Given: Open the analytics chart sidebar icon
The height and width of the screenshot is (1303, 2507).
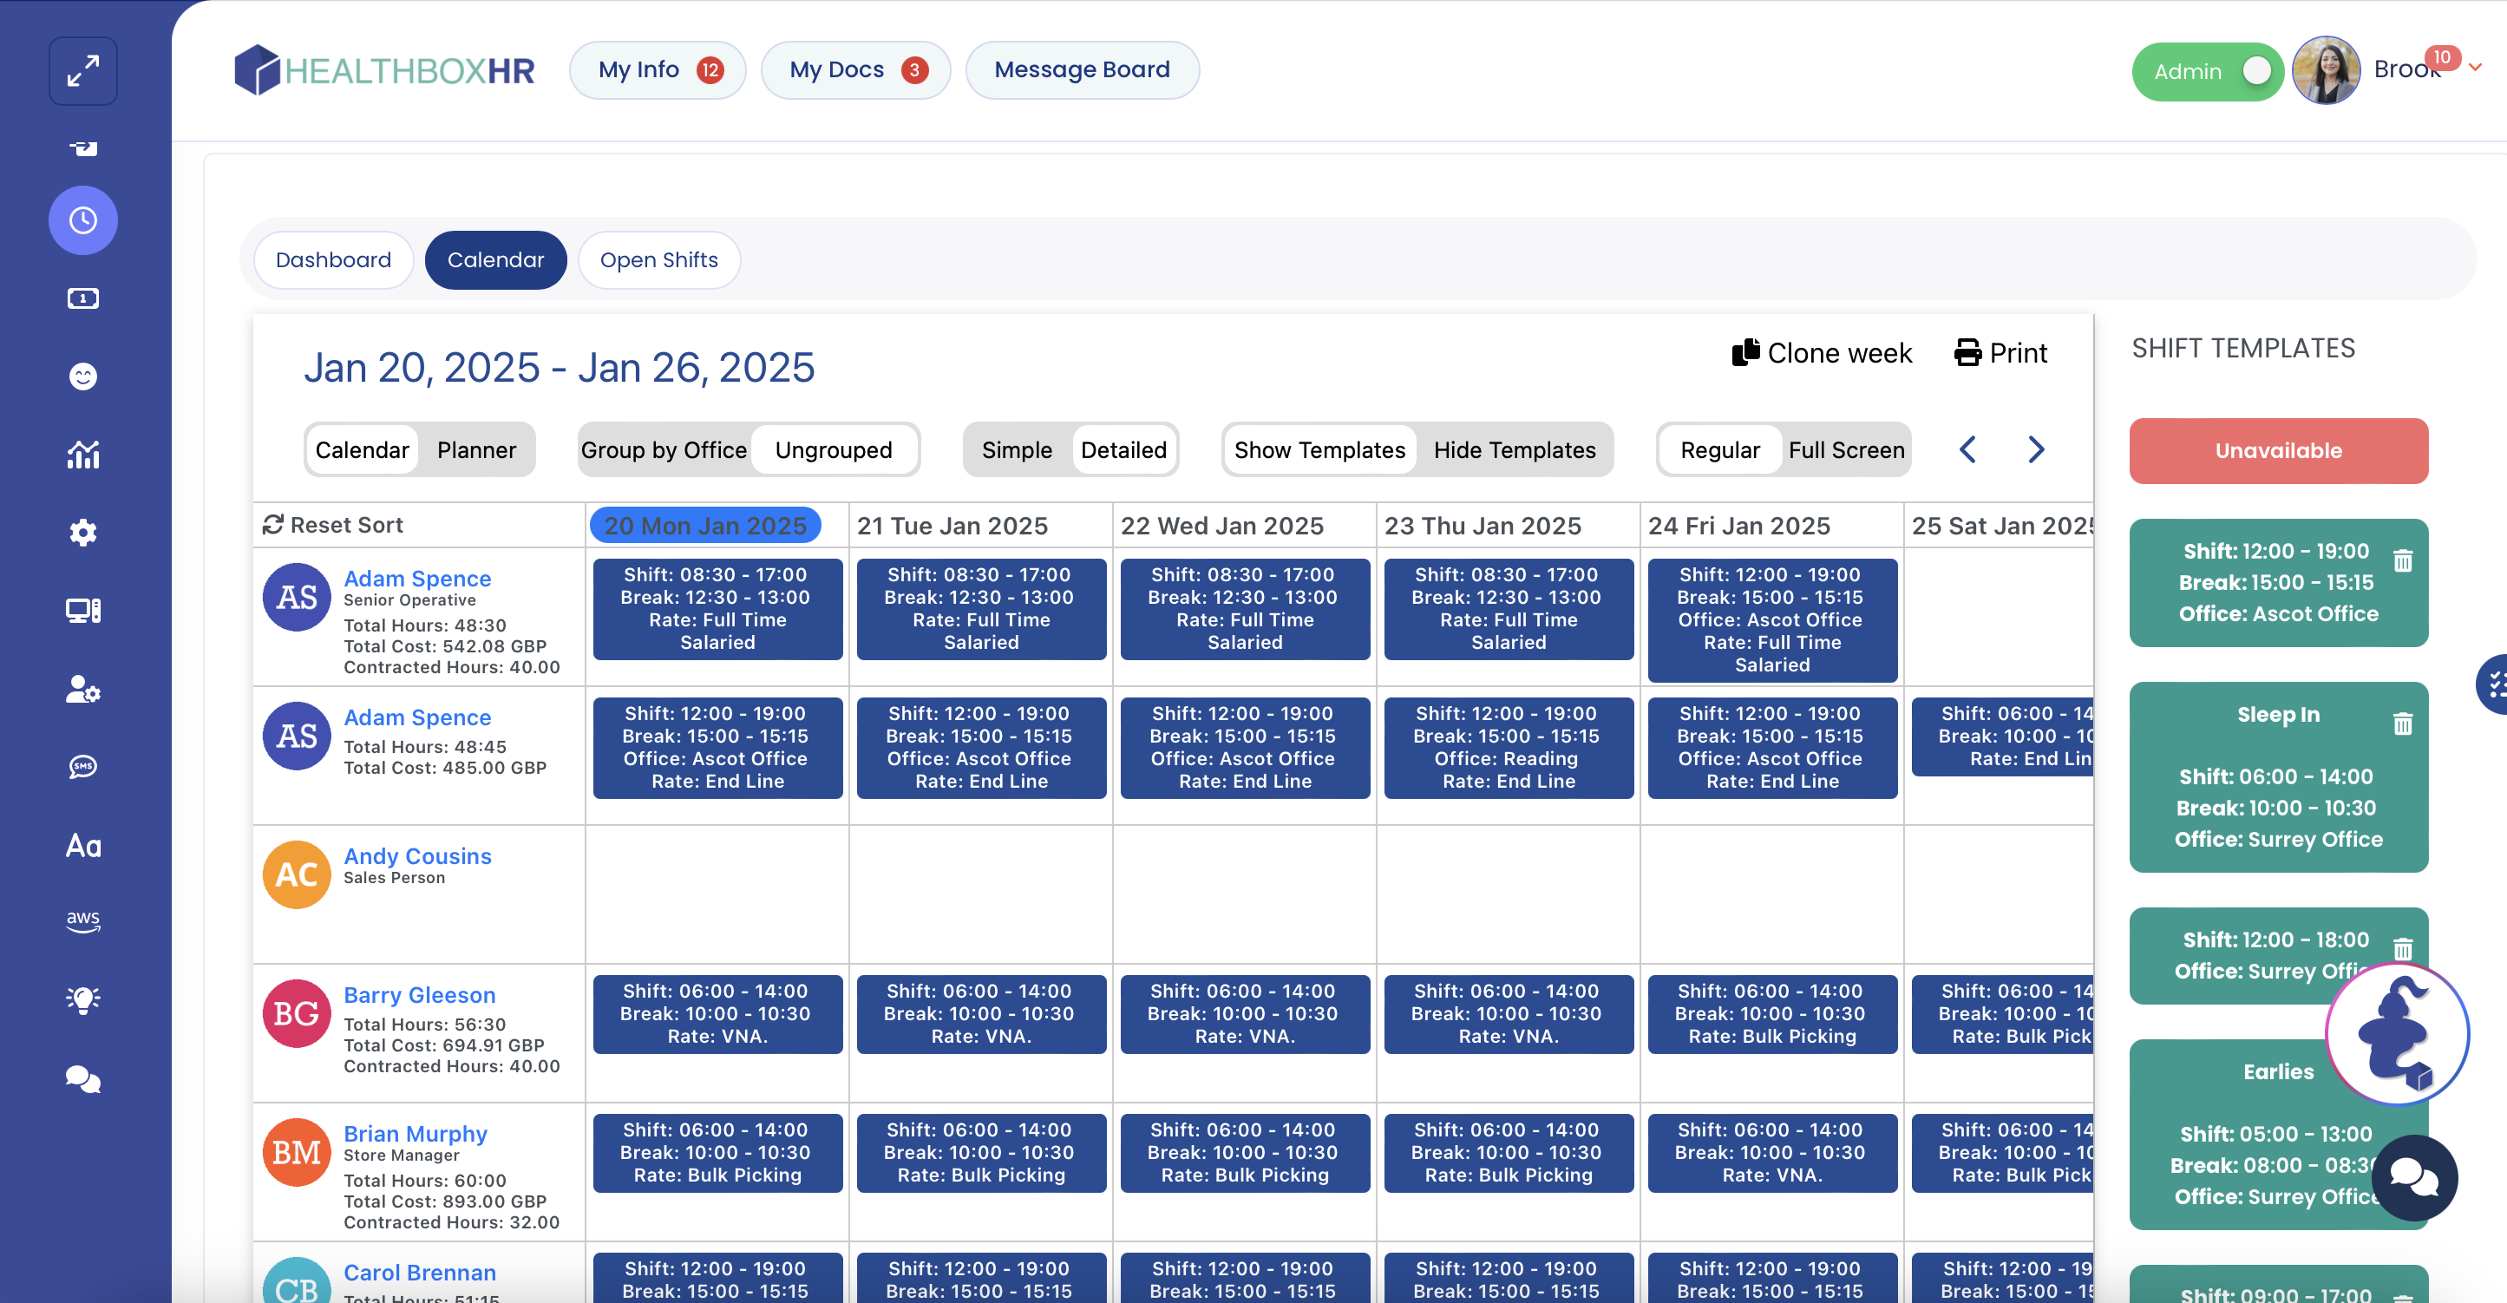Looking at the screenshot, I should 82,454.
